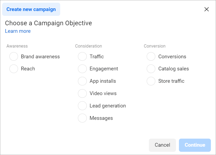The width and height of the screenshot is (216, 155).
Task: Select the App installs radio button
Action: [x=82, y=81]
